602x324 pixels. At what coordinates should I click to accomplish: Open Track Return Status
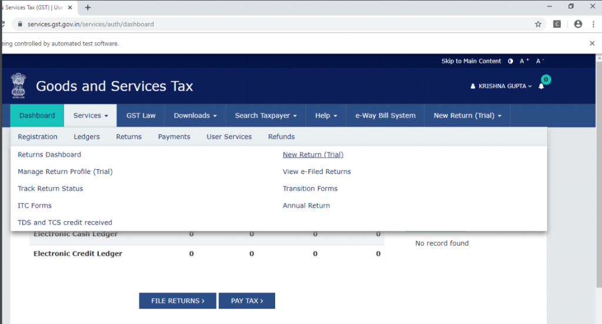click(x=51, y=189)
